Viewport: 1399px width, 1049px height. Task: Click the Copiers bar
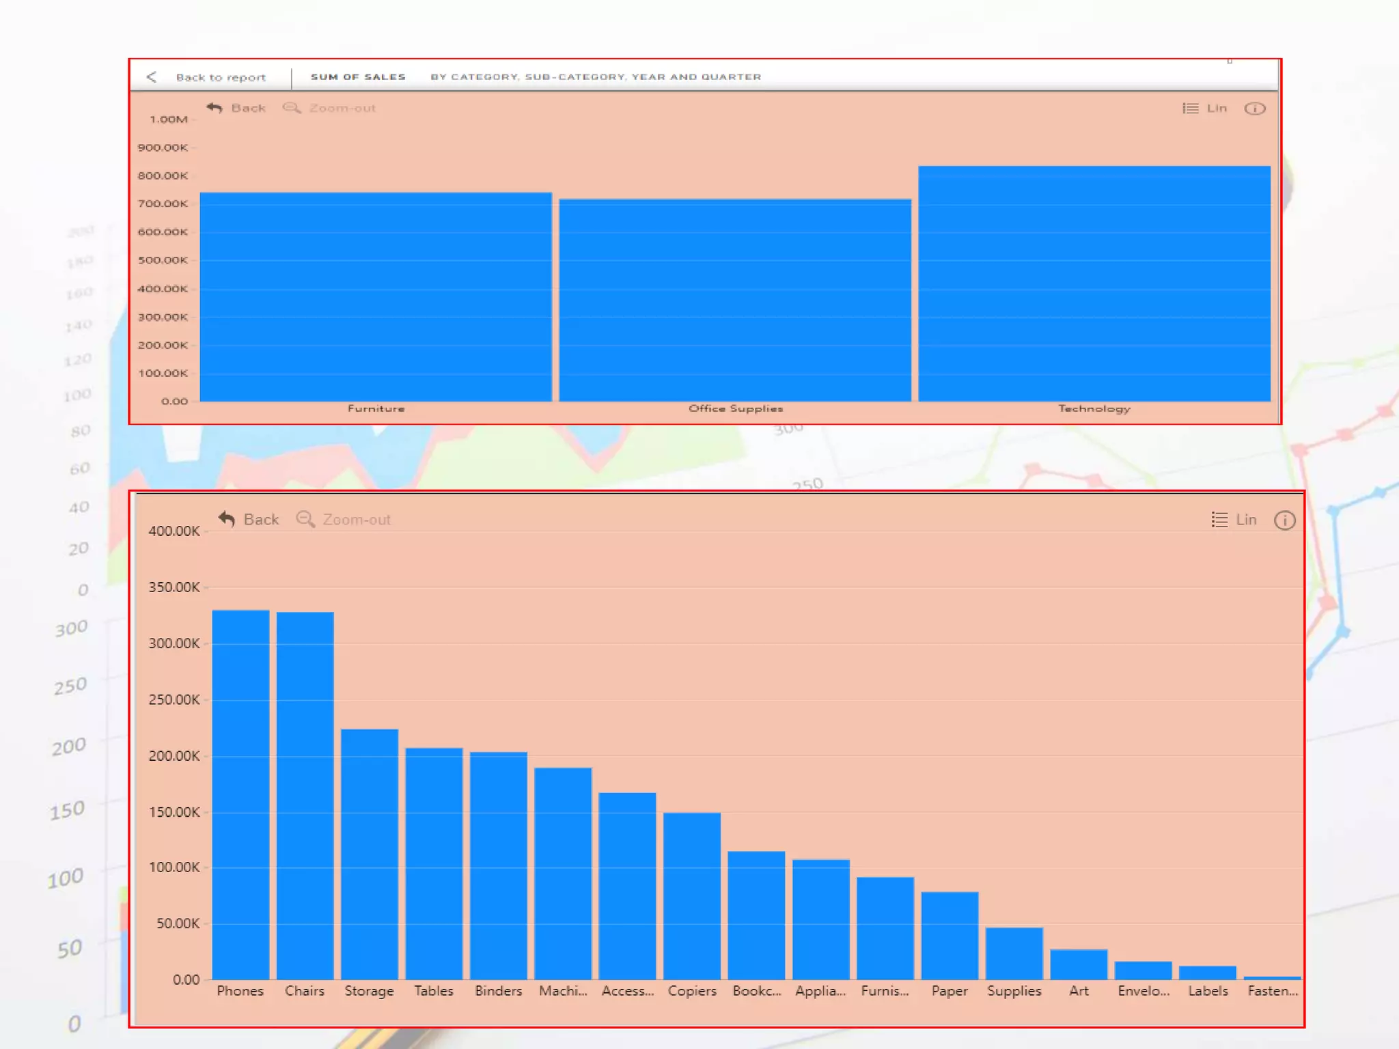691,895
